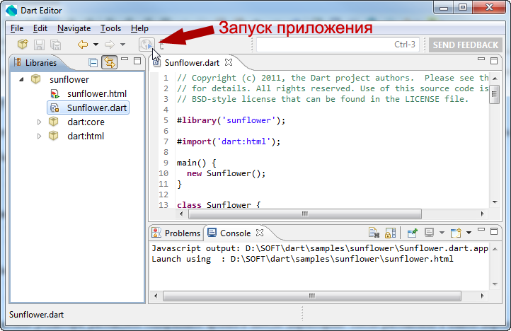This screenshot has width=511, height=331.
Task: Maximize the editor area
Action: tap(494, 61)
